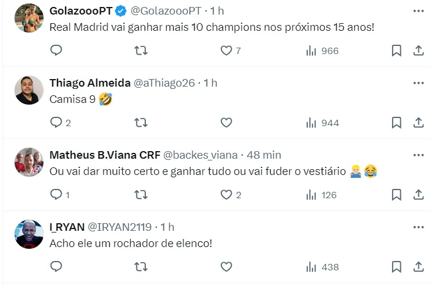The image size is (431, 286).
Task: Open the 48 min timestamp on Matheus's tweet
Action: [x=264, y=155]
